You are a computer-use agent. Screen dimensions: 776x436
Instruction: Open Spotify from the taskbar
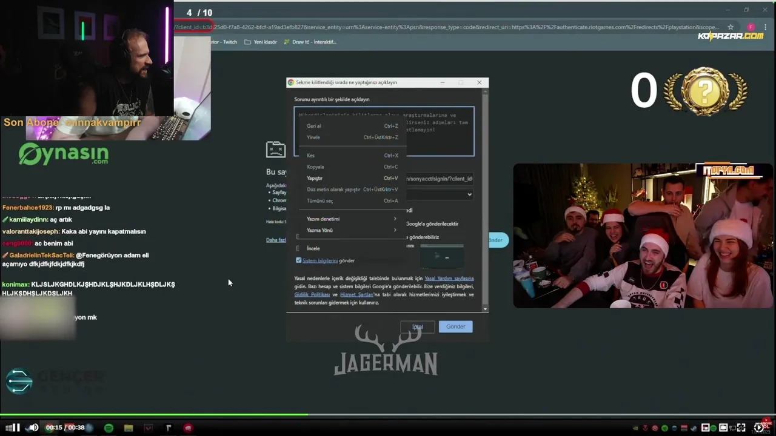(109, 428)
